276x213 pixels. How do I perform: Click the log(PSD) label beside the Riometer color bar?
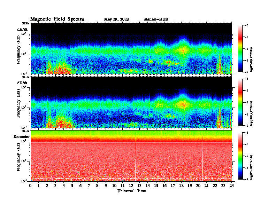coord(251,167)
